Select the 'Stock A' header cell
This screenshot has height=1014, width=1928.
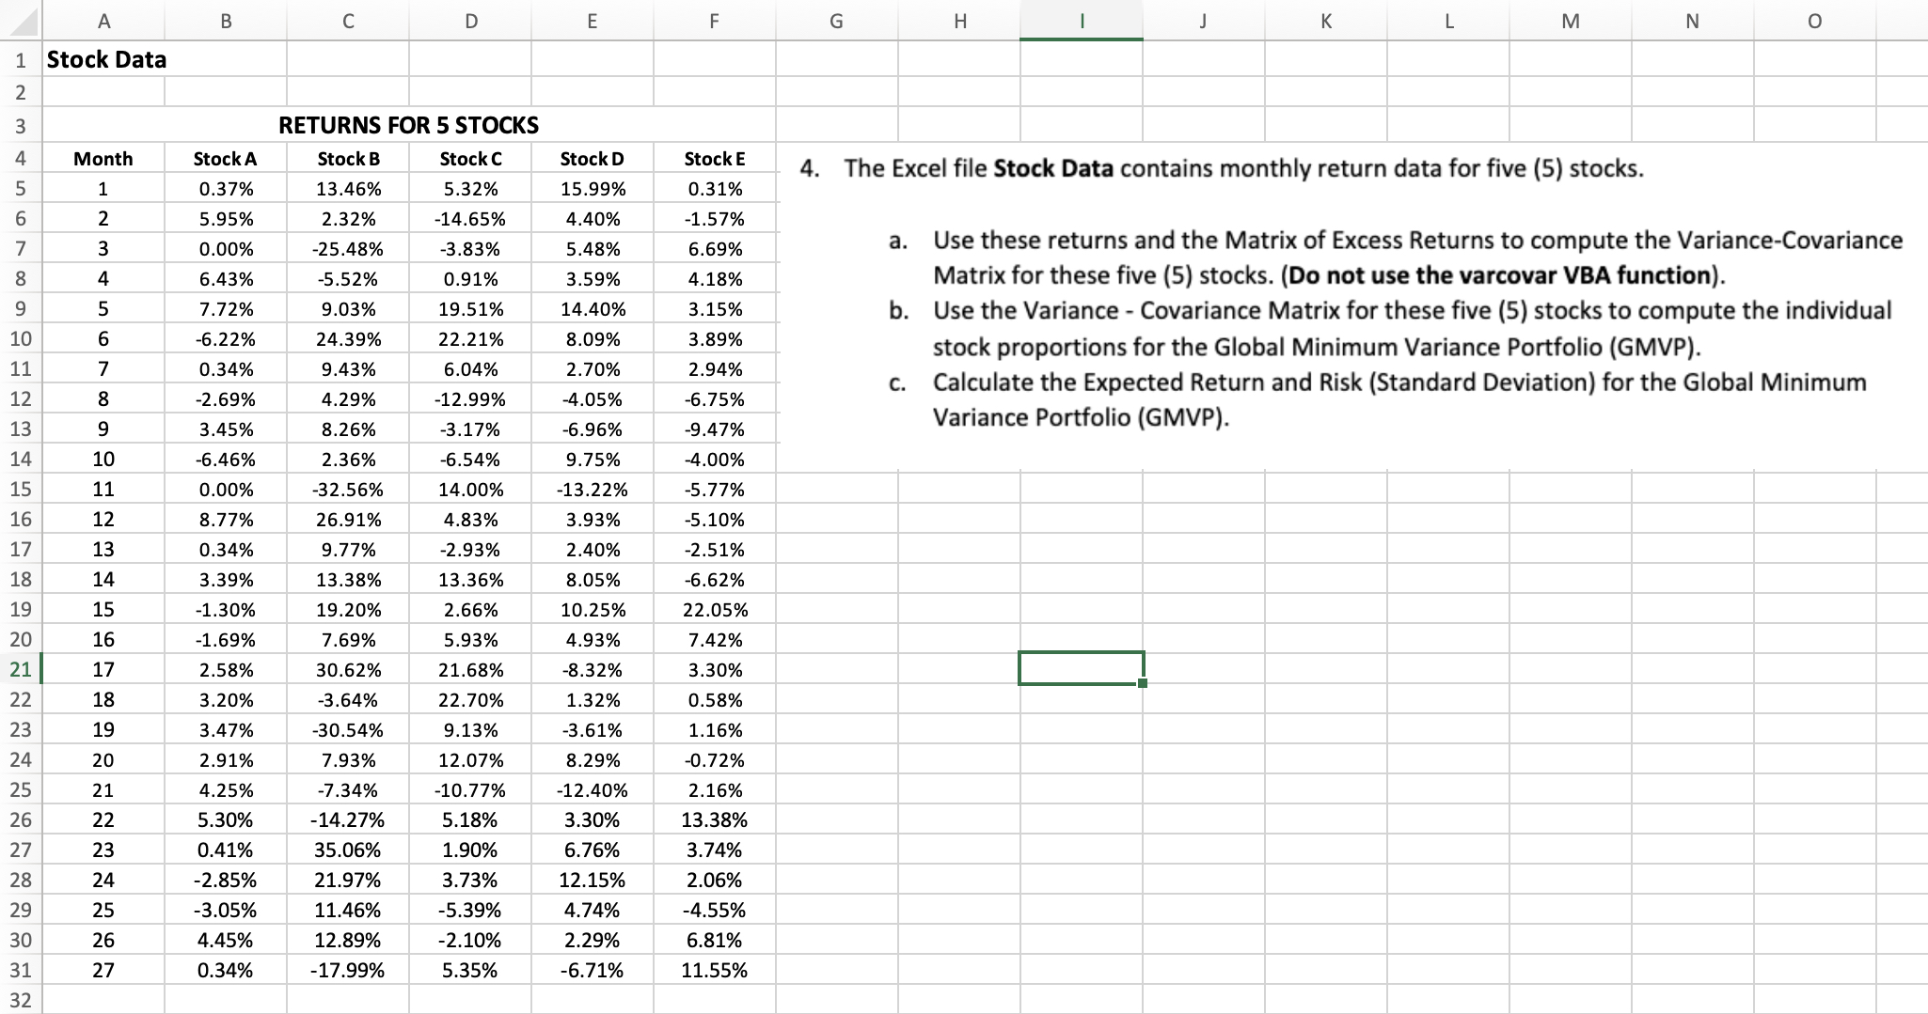(226, 158)
